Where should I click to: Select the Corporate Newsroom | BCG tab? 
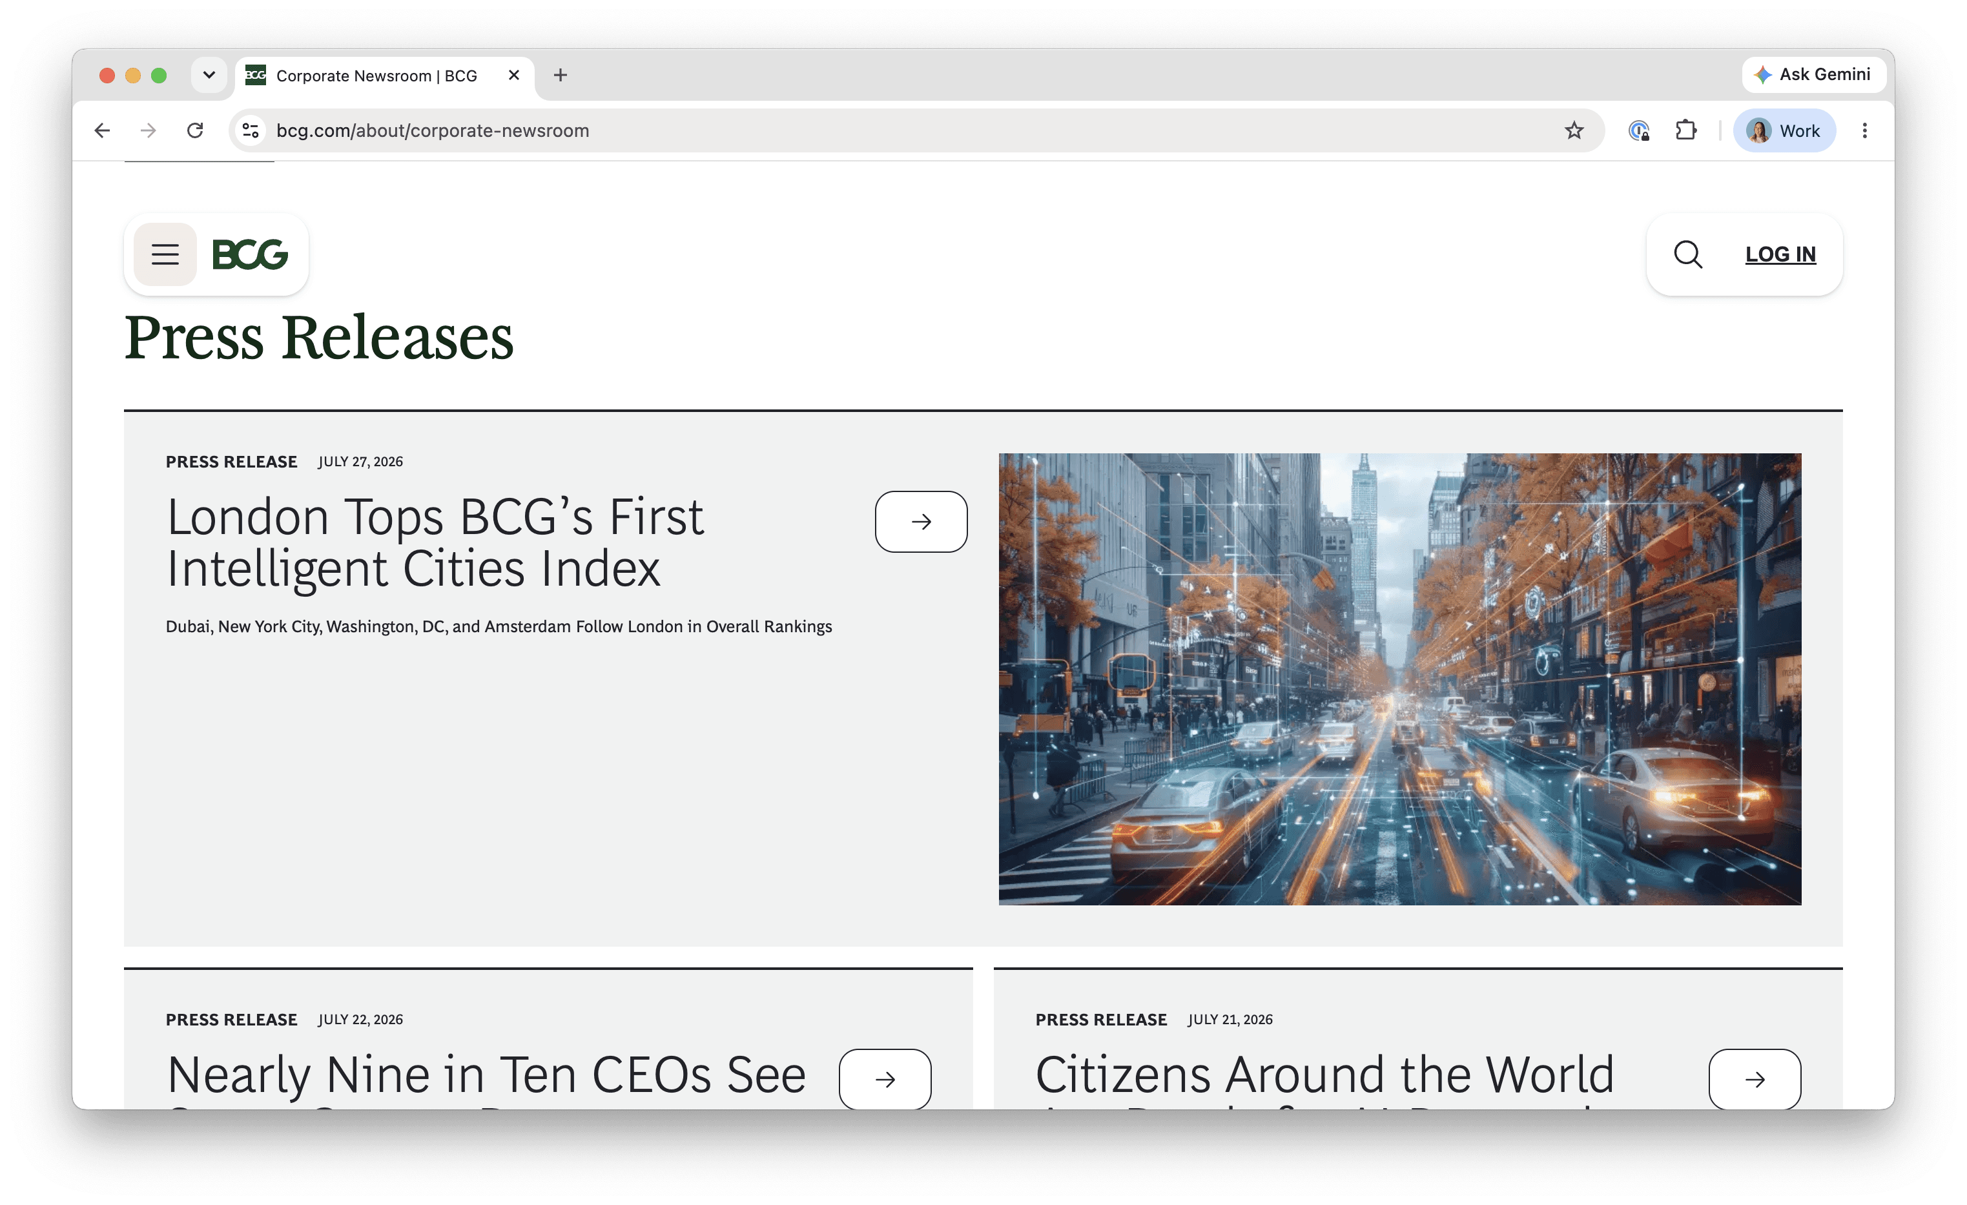coord(384,75)
